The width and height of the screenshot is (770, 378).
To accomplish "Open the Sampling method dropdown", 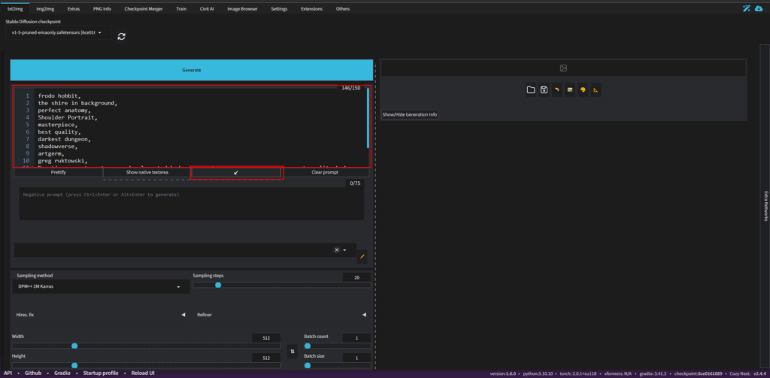I will (99, 286).
